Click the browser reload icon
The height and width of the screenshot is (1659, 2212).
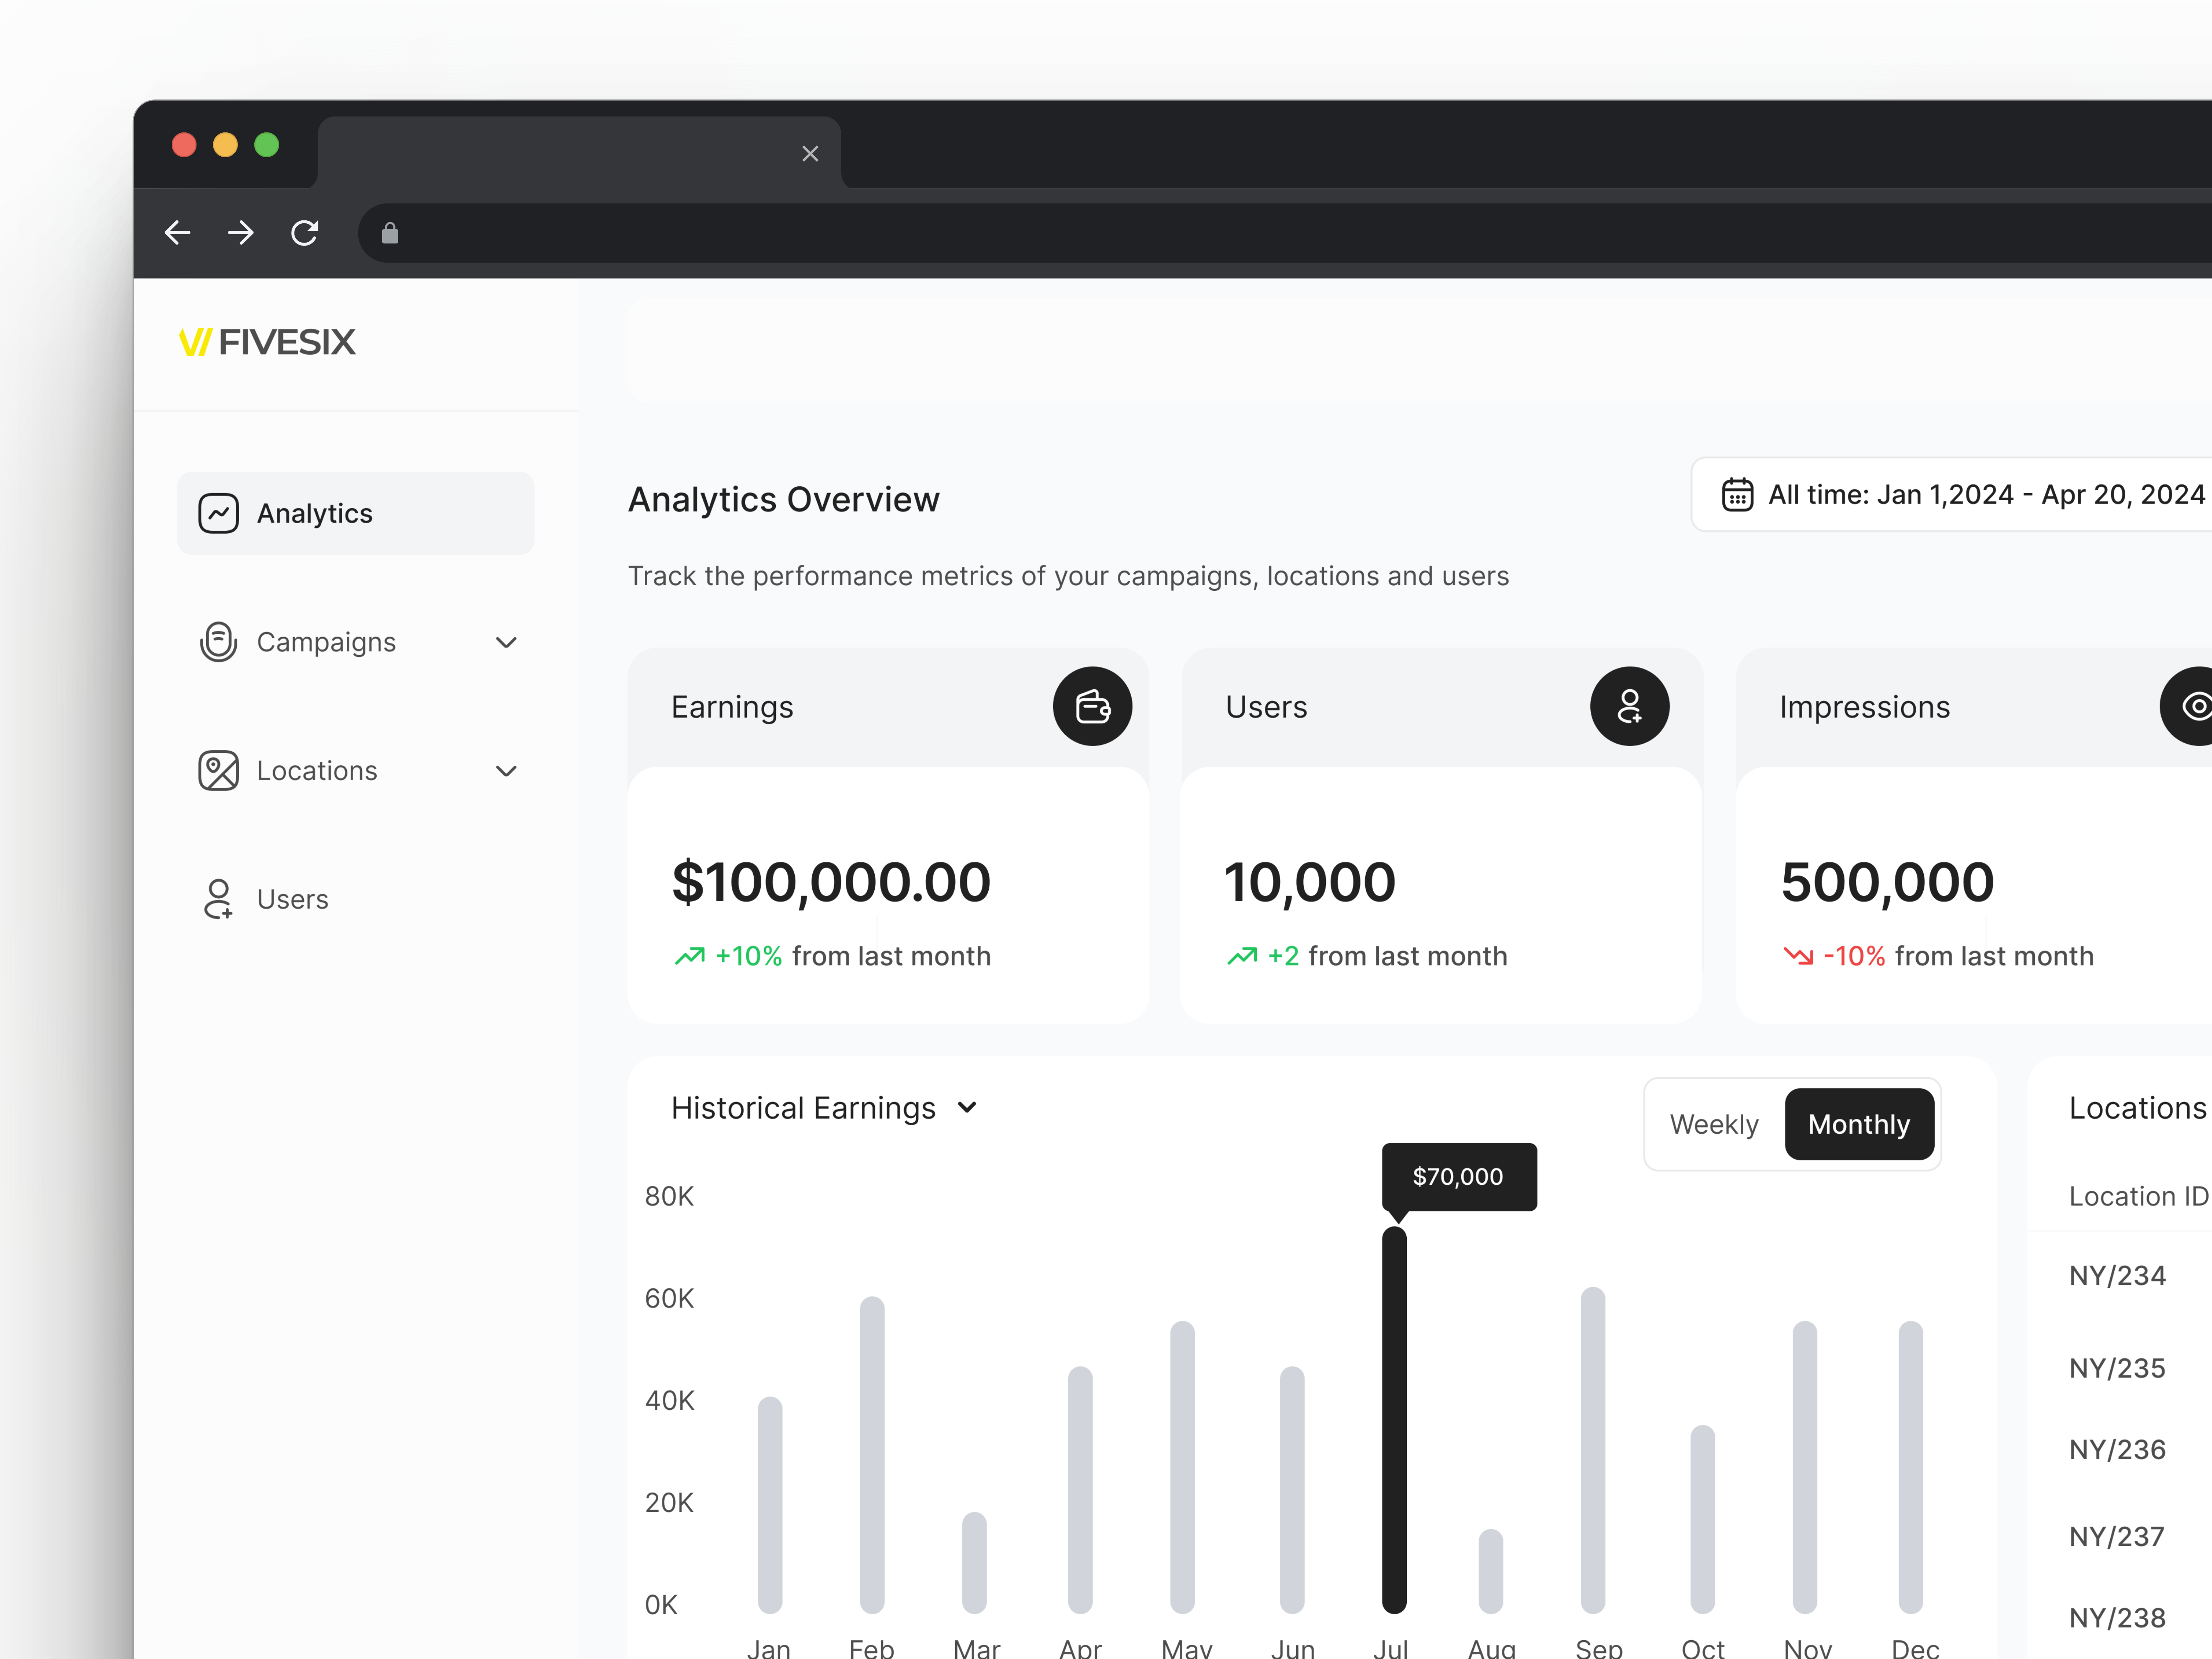(304, 233)
